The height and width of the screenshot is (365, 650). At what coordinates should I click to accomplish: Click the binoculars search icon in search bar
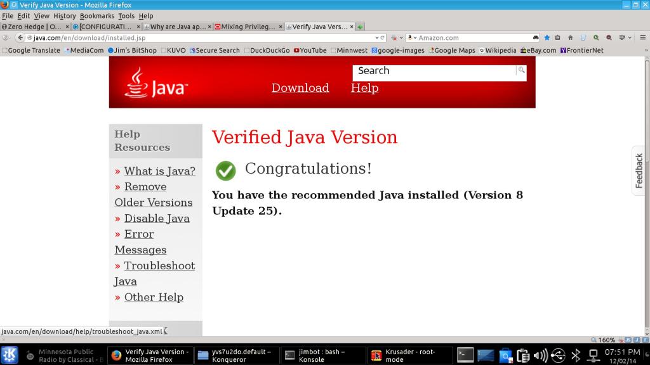point(536,38)
